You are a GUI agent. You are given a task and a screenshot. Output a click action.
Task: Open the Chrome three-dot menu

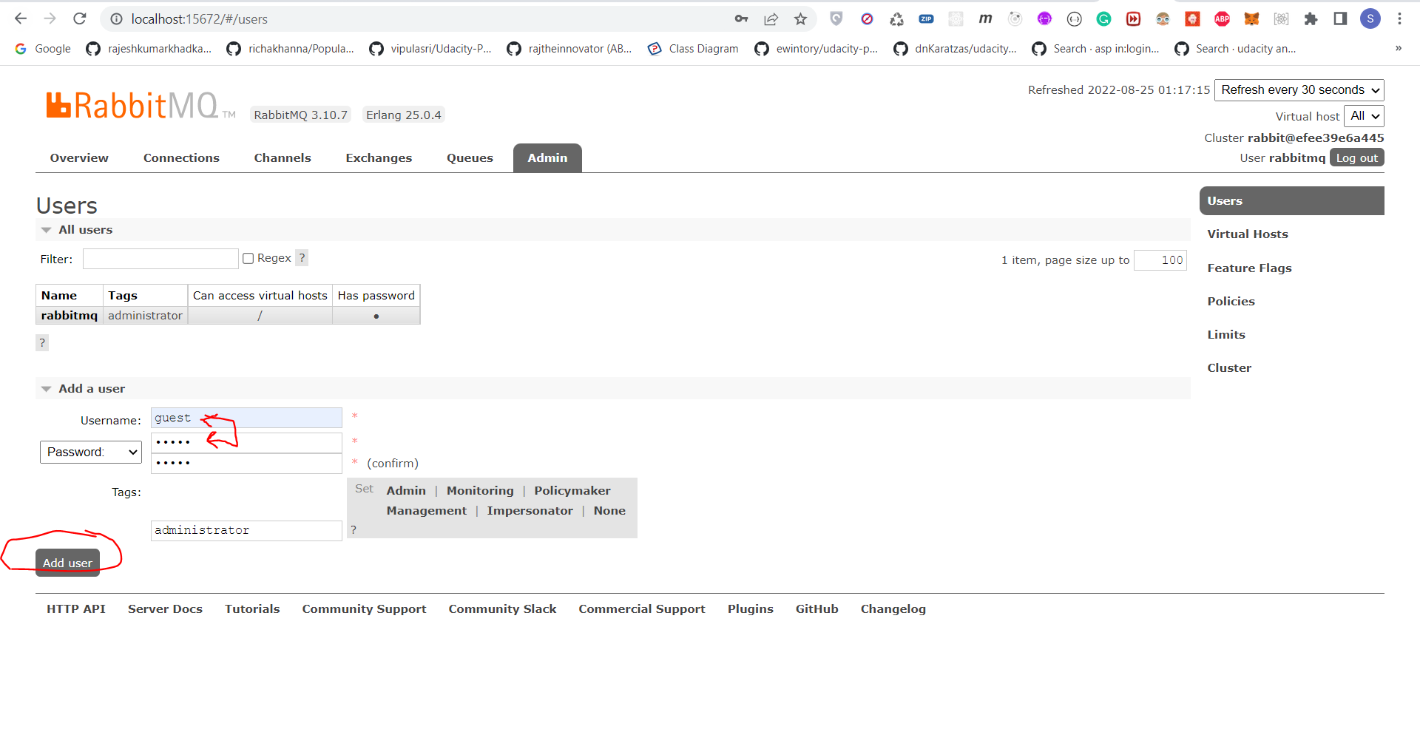[1399, 19]
